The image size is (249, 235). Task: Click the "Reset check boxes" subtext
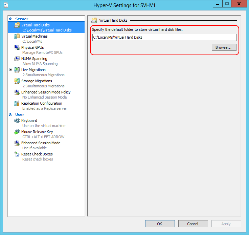38,159
